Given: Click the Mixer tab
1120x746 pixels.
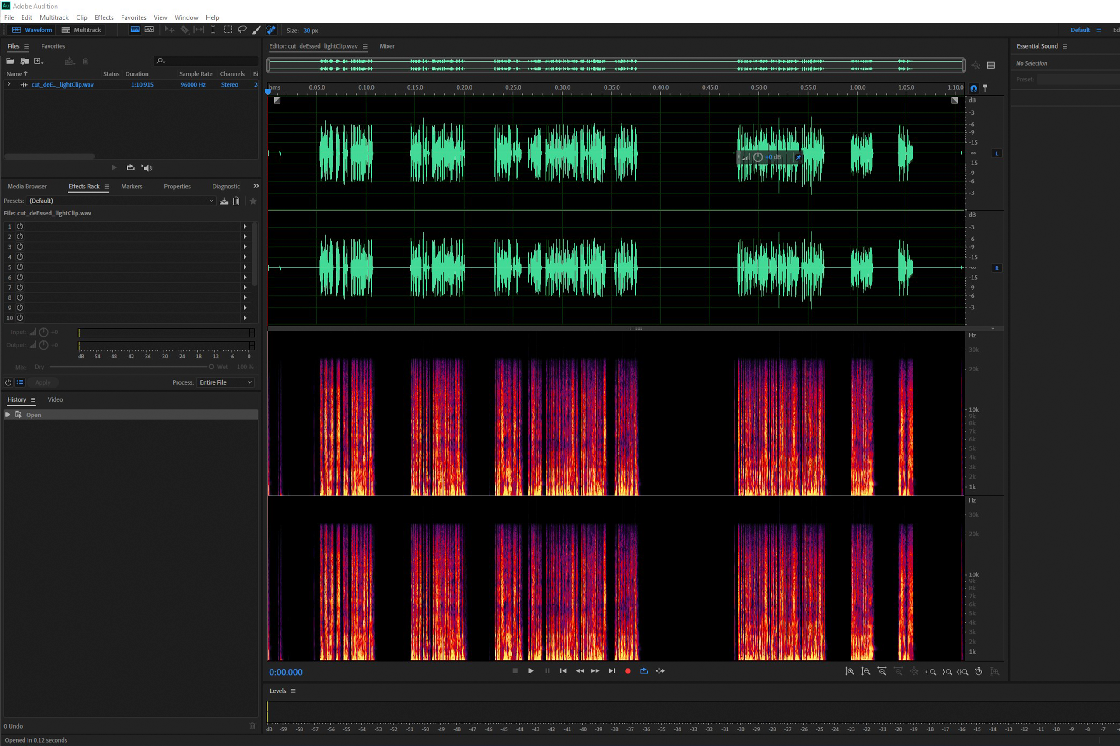Looking at the screenshot, I should [387, 46].
